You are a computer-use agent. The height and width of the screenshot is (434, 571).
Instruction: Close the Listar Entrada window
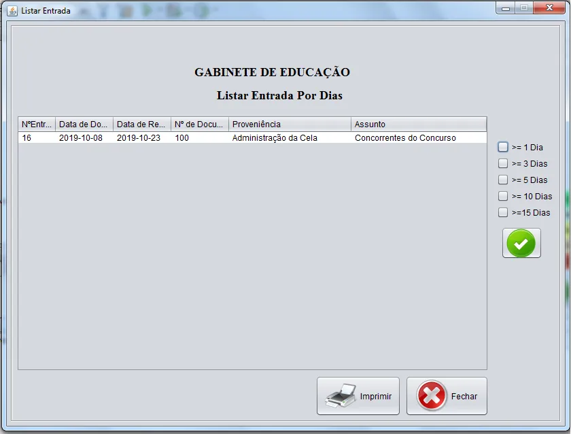pyautogui.click(x=549, y=7)
